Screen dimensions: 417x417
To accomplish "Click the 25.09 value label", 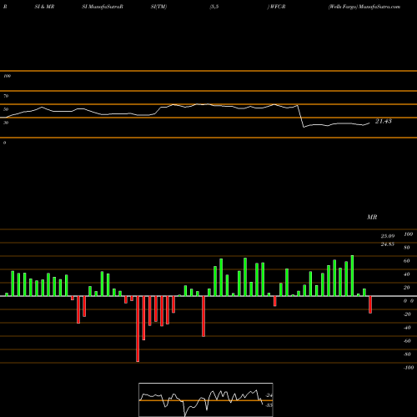I will point(388,236).
